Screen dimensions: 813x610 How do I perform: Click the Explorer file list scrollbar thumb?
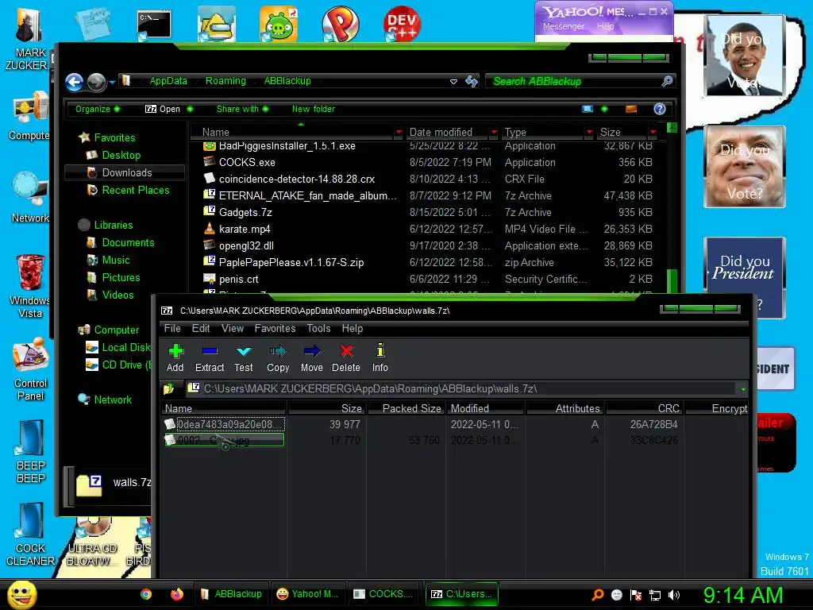click(x=672, y=280)
